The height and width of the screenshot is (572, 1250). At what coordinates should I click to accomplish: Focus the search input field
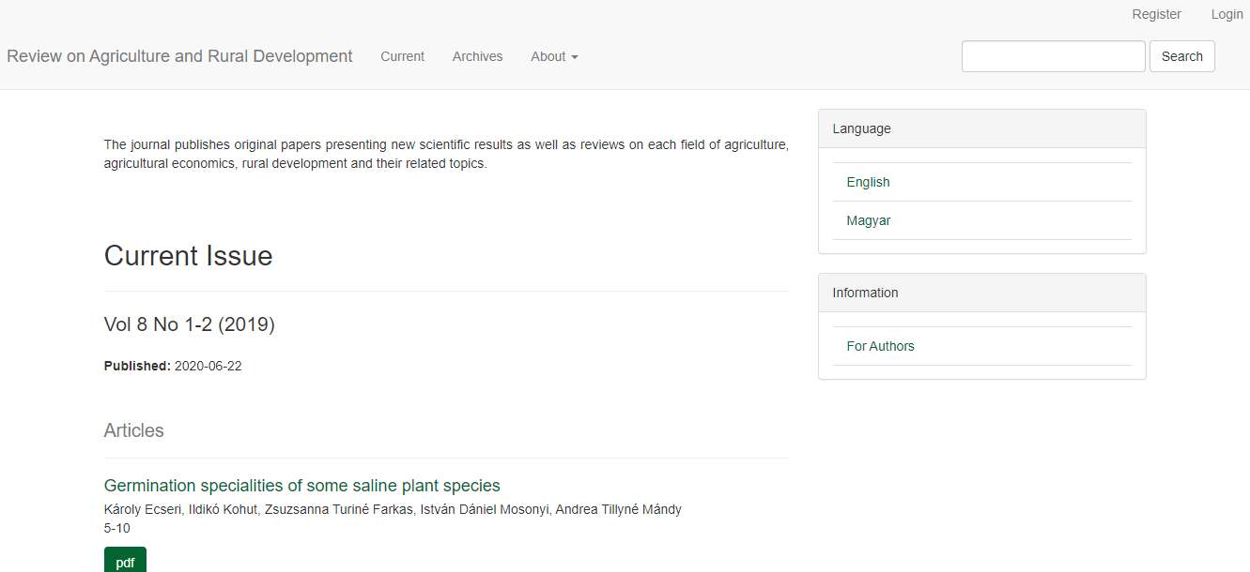tap(1054, 56)
